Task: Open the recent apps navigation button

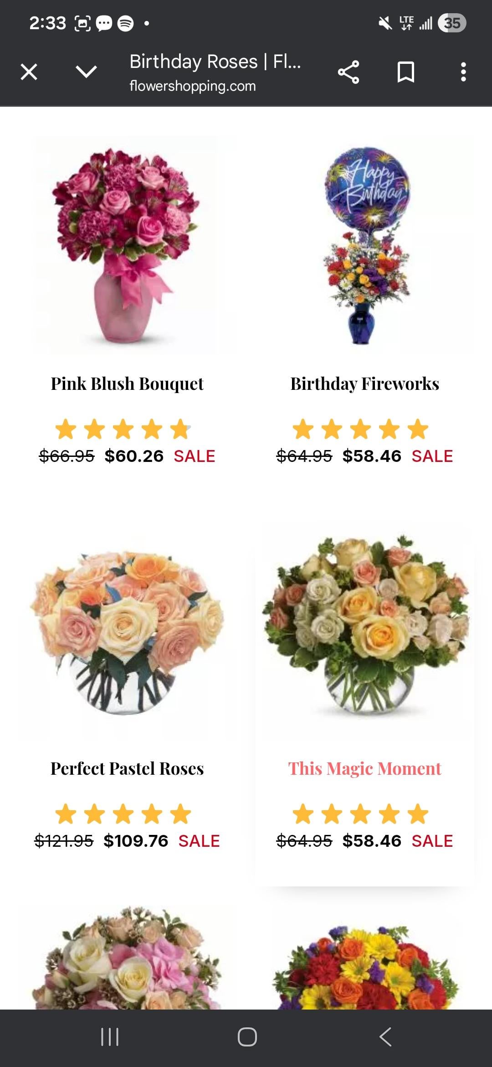Action: [109, 1036]
